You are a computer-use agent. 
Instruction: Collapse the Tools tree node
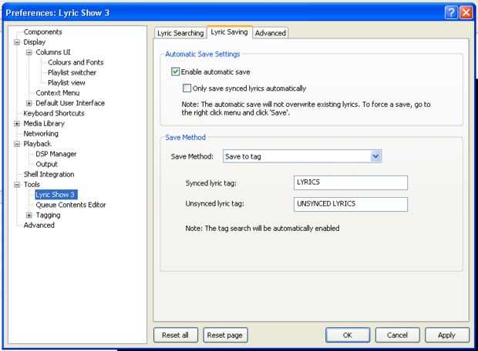click(x=17, y=185)
